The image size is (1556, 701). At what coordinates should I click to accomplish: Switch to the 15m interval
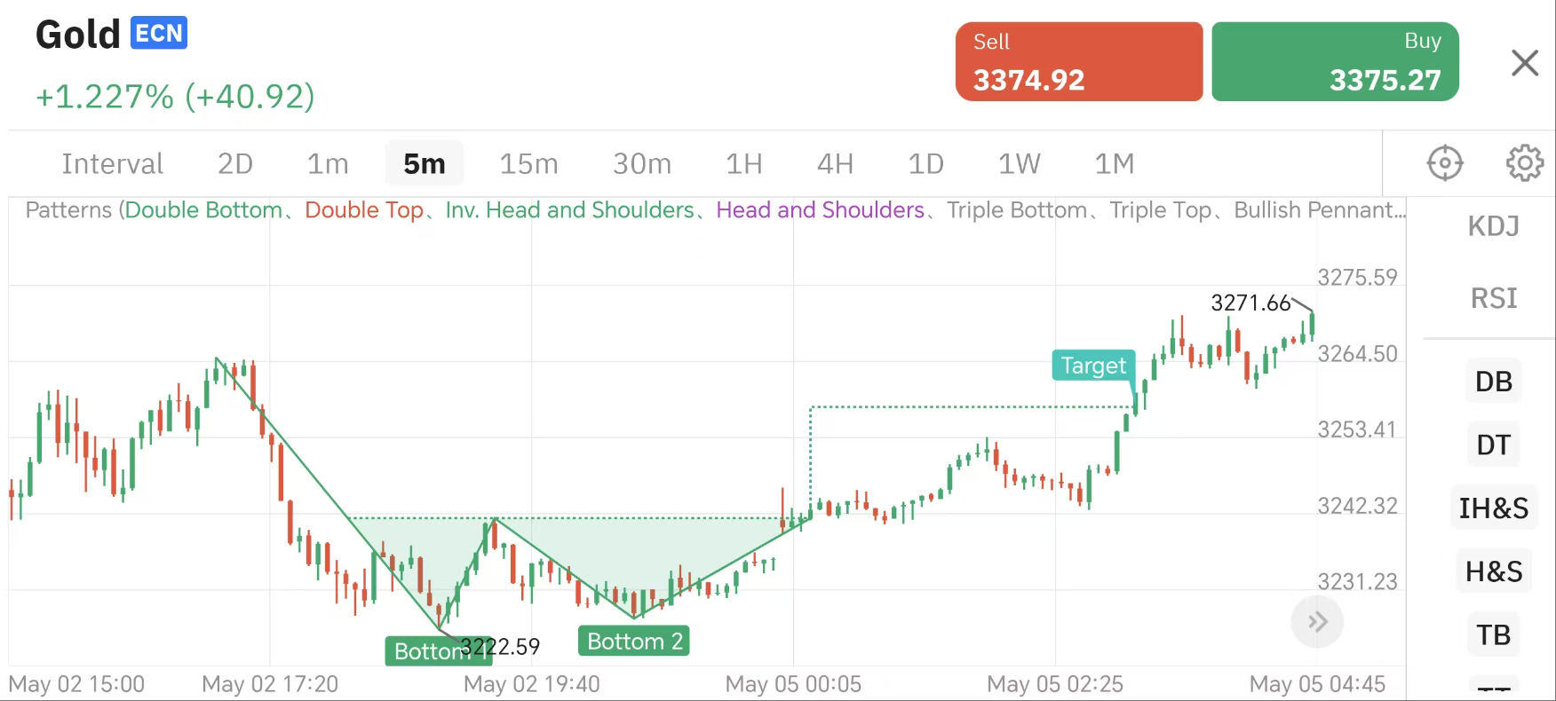528,164
